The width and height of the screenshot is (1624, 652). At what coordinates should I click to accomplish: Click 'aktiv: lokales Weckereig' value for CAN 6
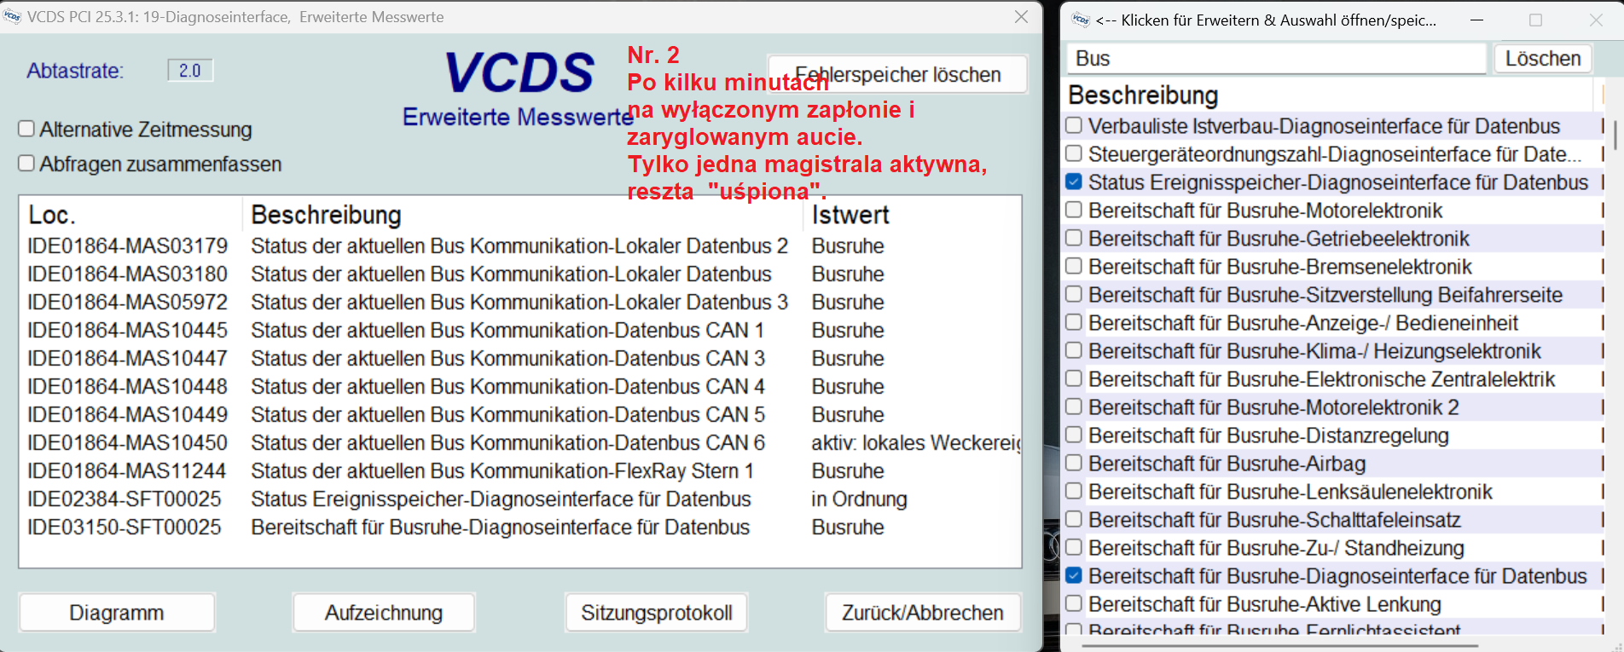(x=915, y=443)
